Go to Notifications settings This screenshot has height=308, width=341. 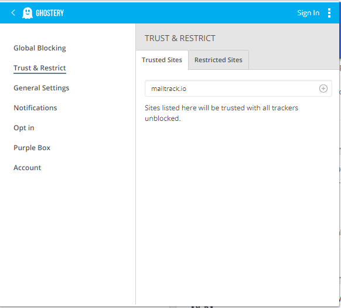[35, 108]
